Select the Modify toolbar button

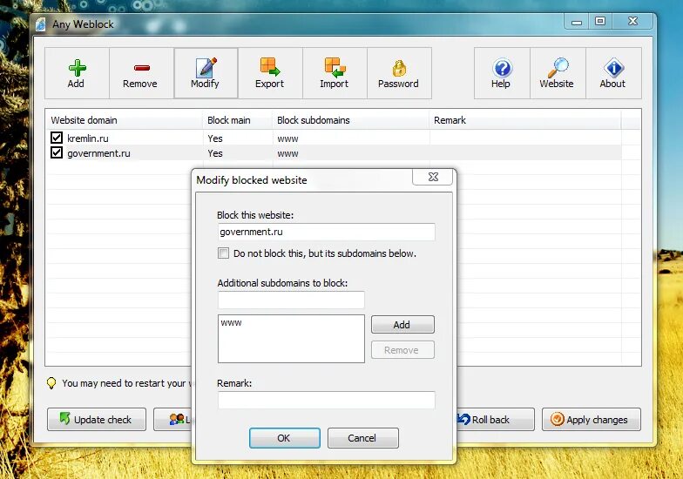[206, 73]
